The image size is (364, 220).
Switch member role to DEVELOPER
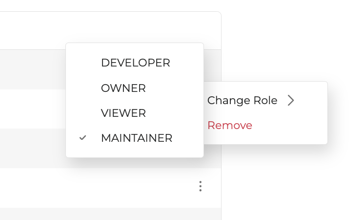[x=135, y=63]
